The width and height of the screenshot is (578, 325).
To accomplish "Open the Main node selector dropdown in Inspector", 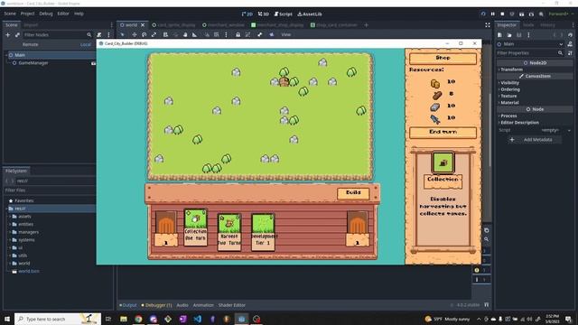I will coord(530,44).
